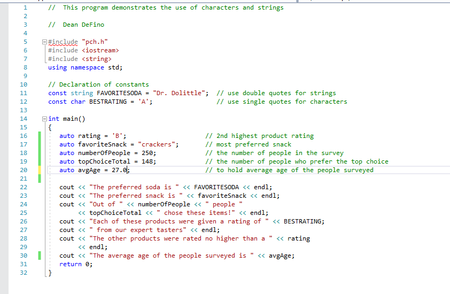Viewport: 450px width, 294px height.
Task: Click the <iostream> header name
Action: (100, 51)
